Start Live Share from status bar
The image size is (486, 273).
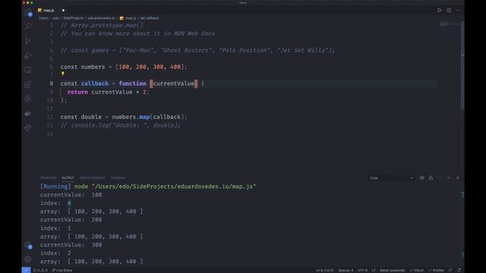coord(62,270)
